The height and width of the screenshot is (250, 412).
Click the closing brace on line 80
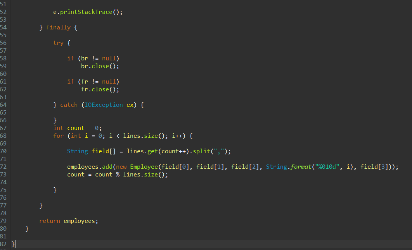[26, 228]
